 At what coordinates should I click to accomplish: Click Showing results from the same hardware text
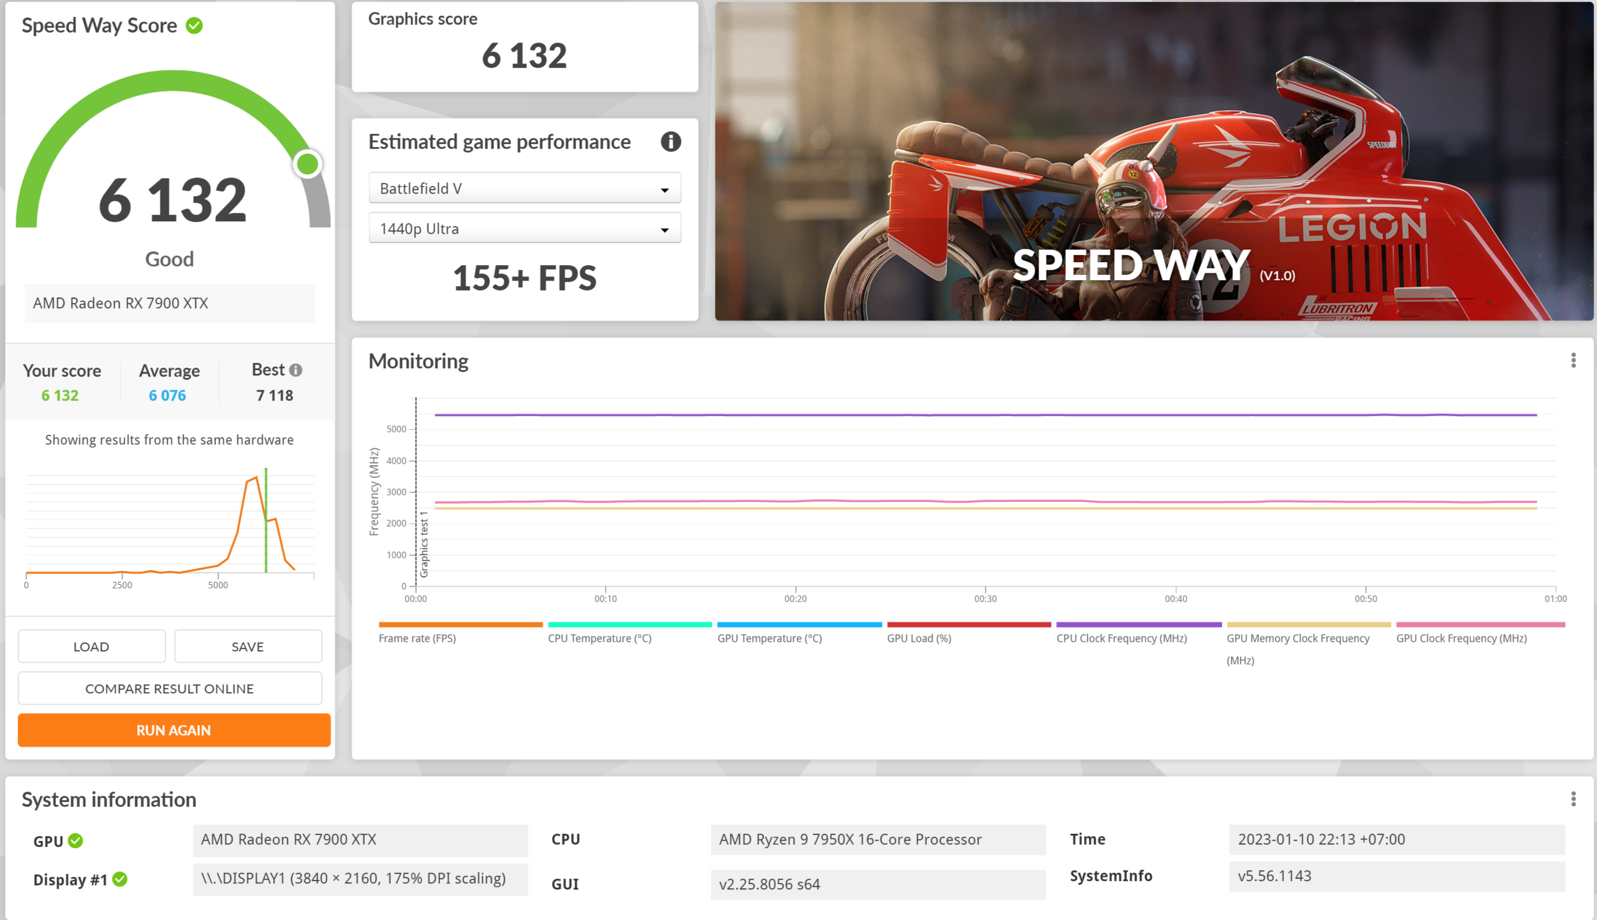(169, 440)
